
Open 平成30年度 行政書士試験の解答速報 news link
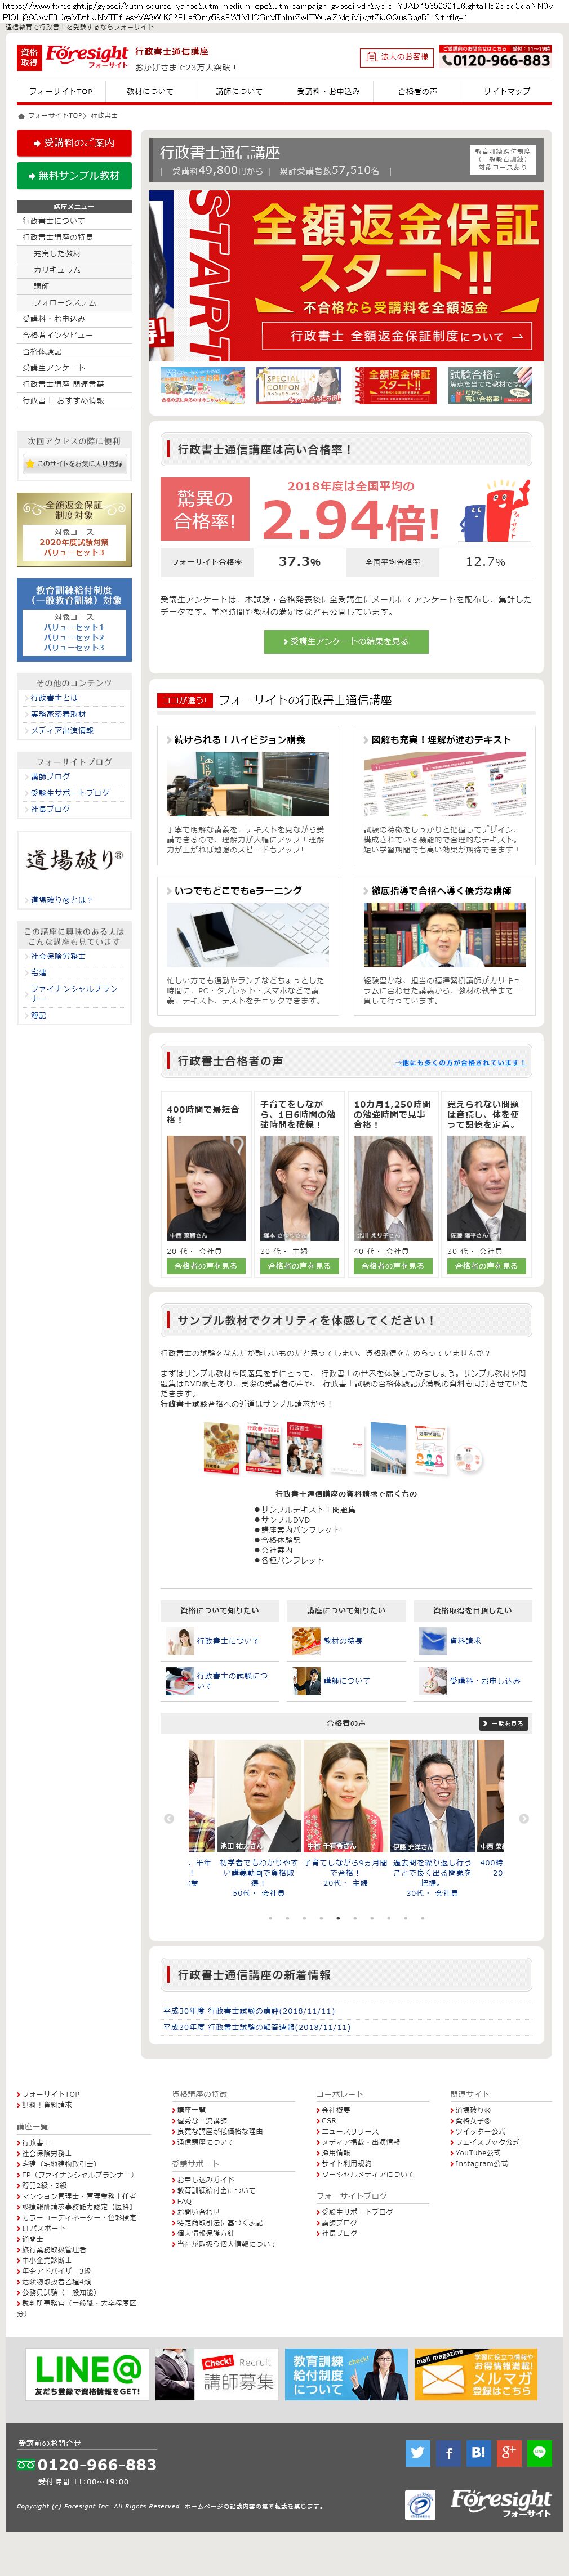(257, 2027)
